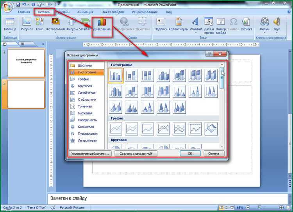Click the Сделать стандартной button
This screenshot has height=212, width=293.
[x=136, y=153]
